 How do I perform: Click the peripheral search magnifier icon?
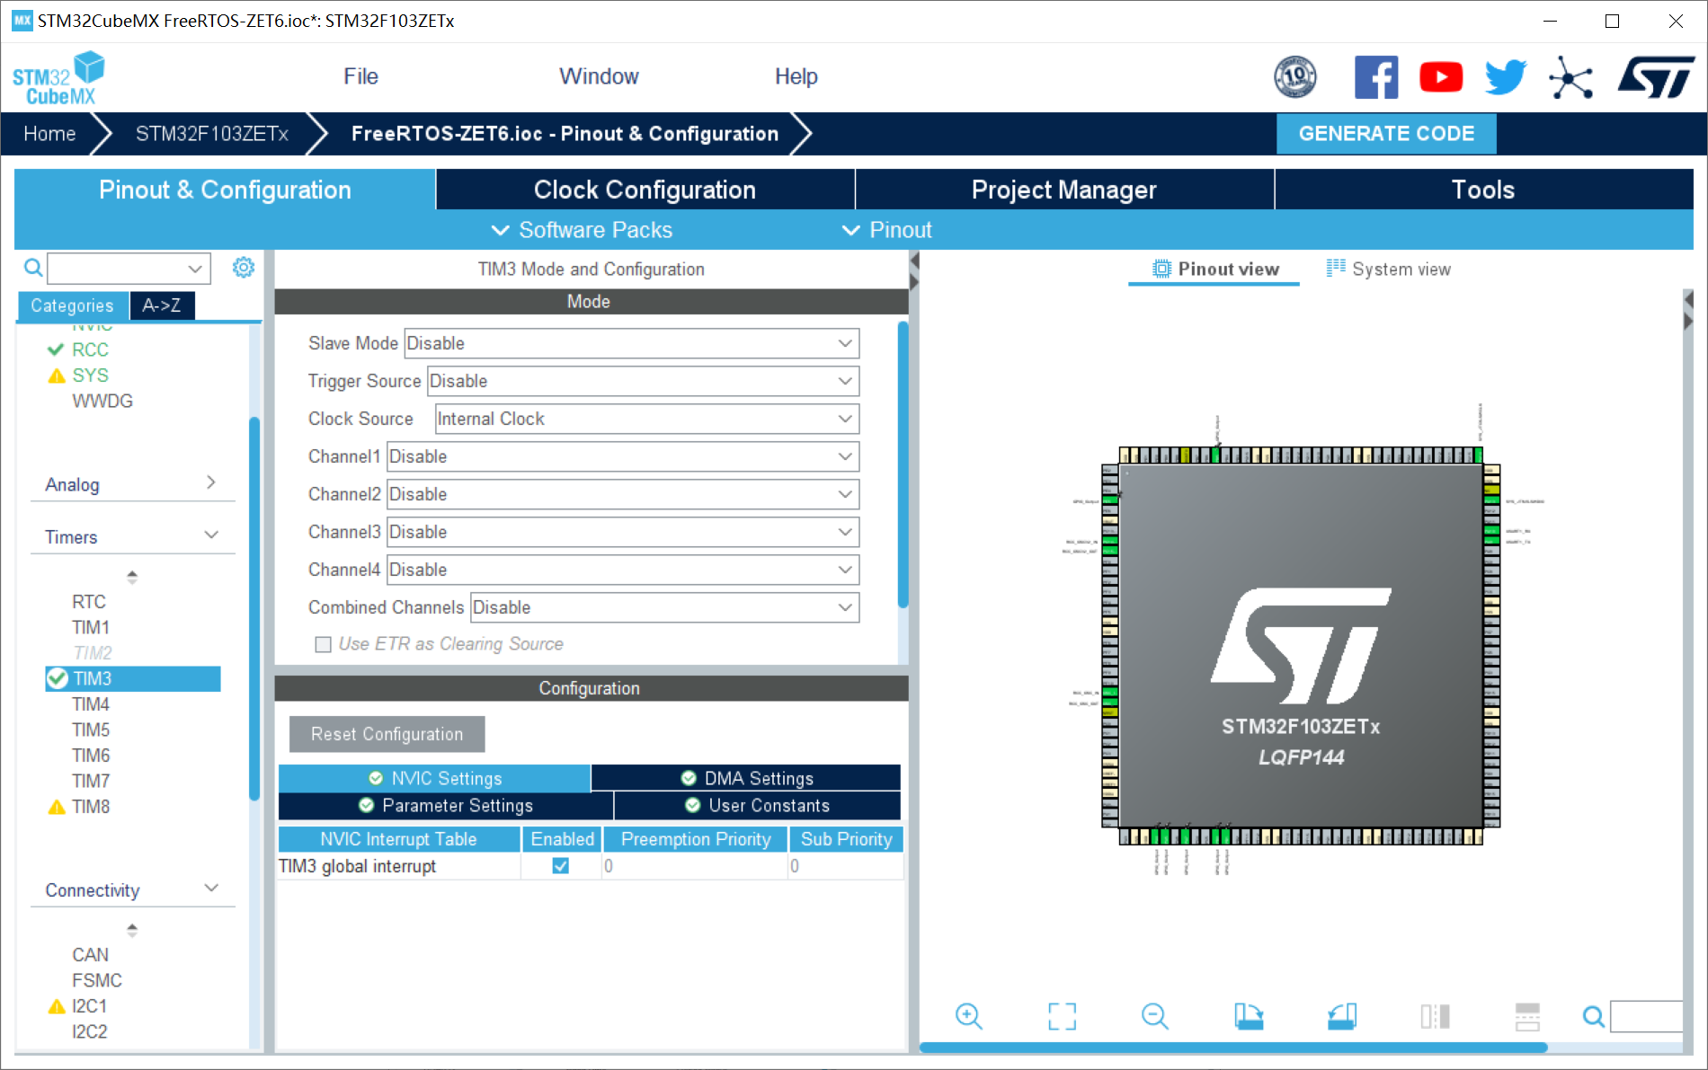coord(33,268)
